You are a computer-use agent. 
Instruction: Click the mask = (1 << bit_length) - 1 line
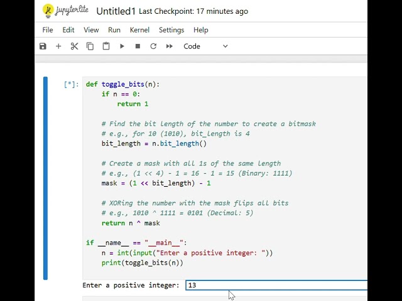(x=156, y=183)
